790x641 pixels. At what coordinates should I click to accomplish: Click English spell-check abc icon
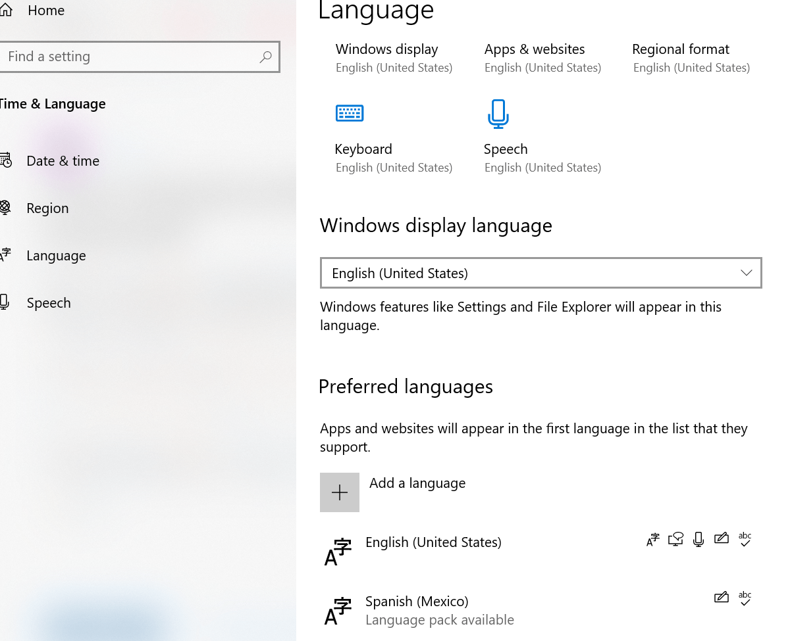point(745,540)
